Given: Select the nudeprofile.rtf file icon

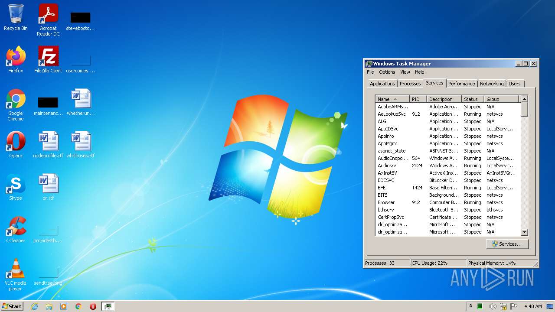Looking at the screenshot, I should tap(48, 144).
